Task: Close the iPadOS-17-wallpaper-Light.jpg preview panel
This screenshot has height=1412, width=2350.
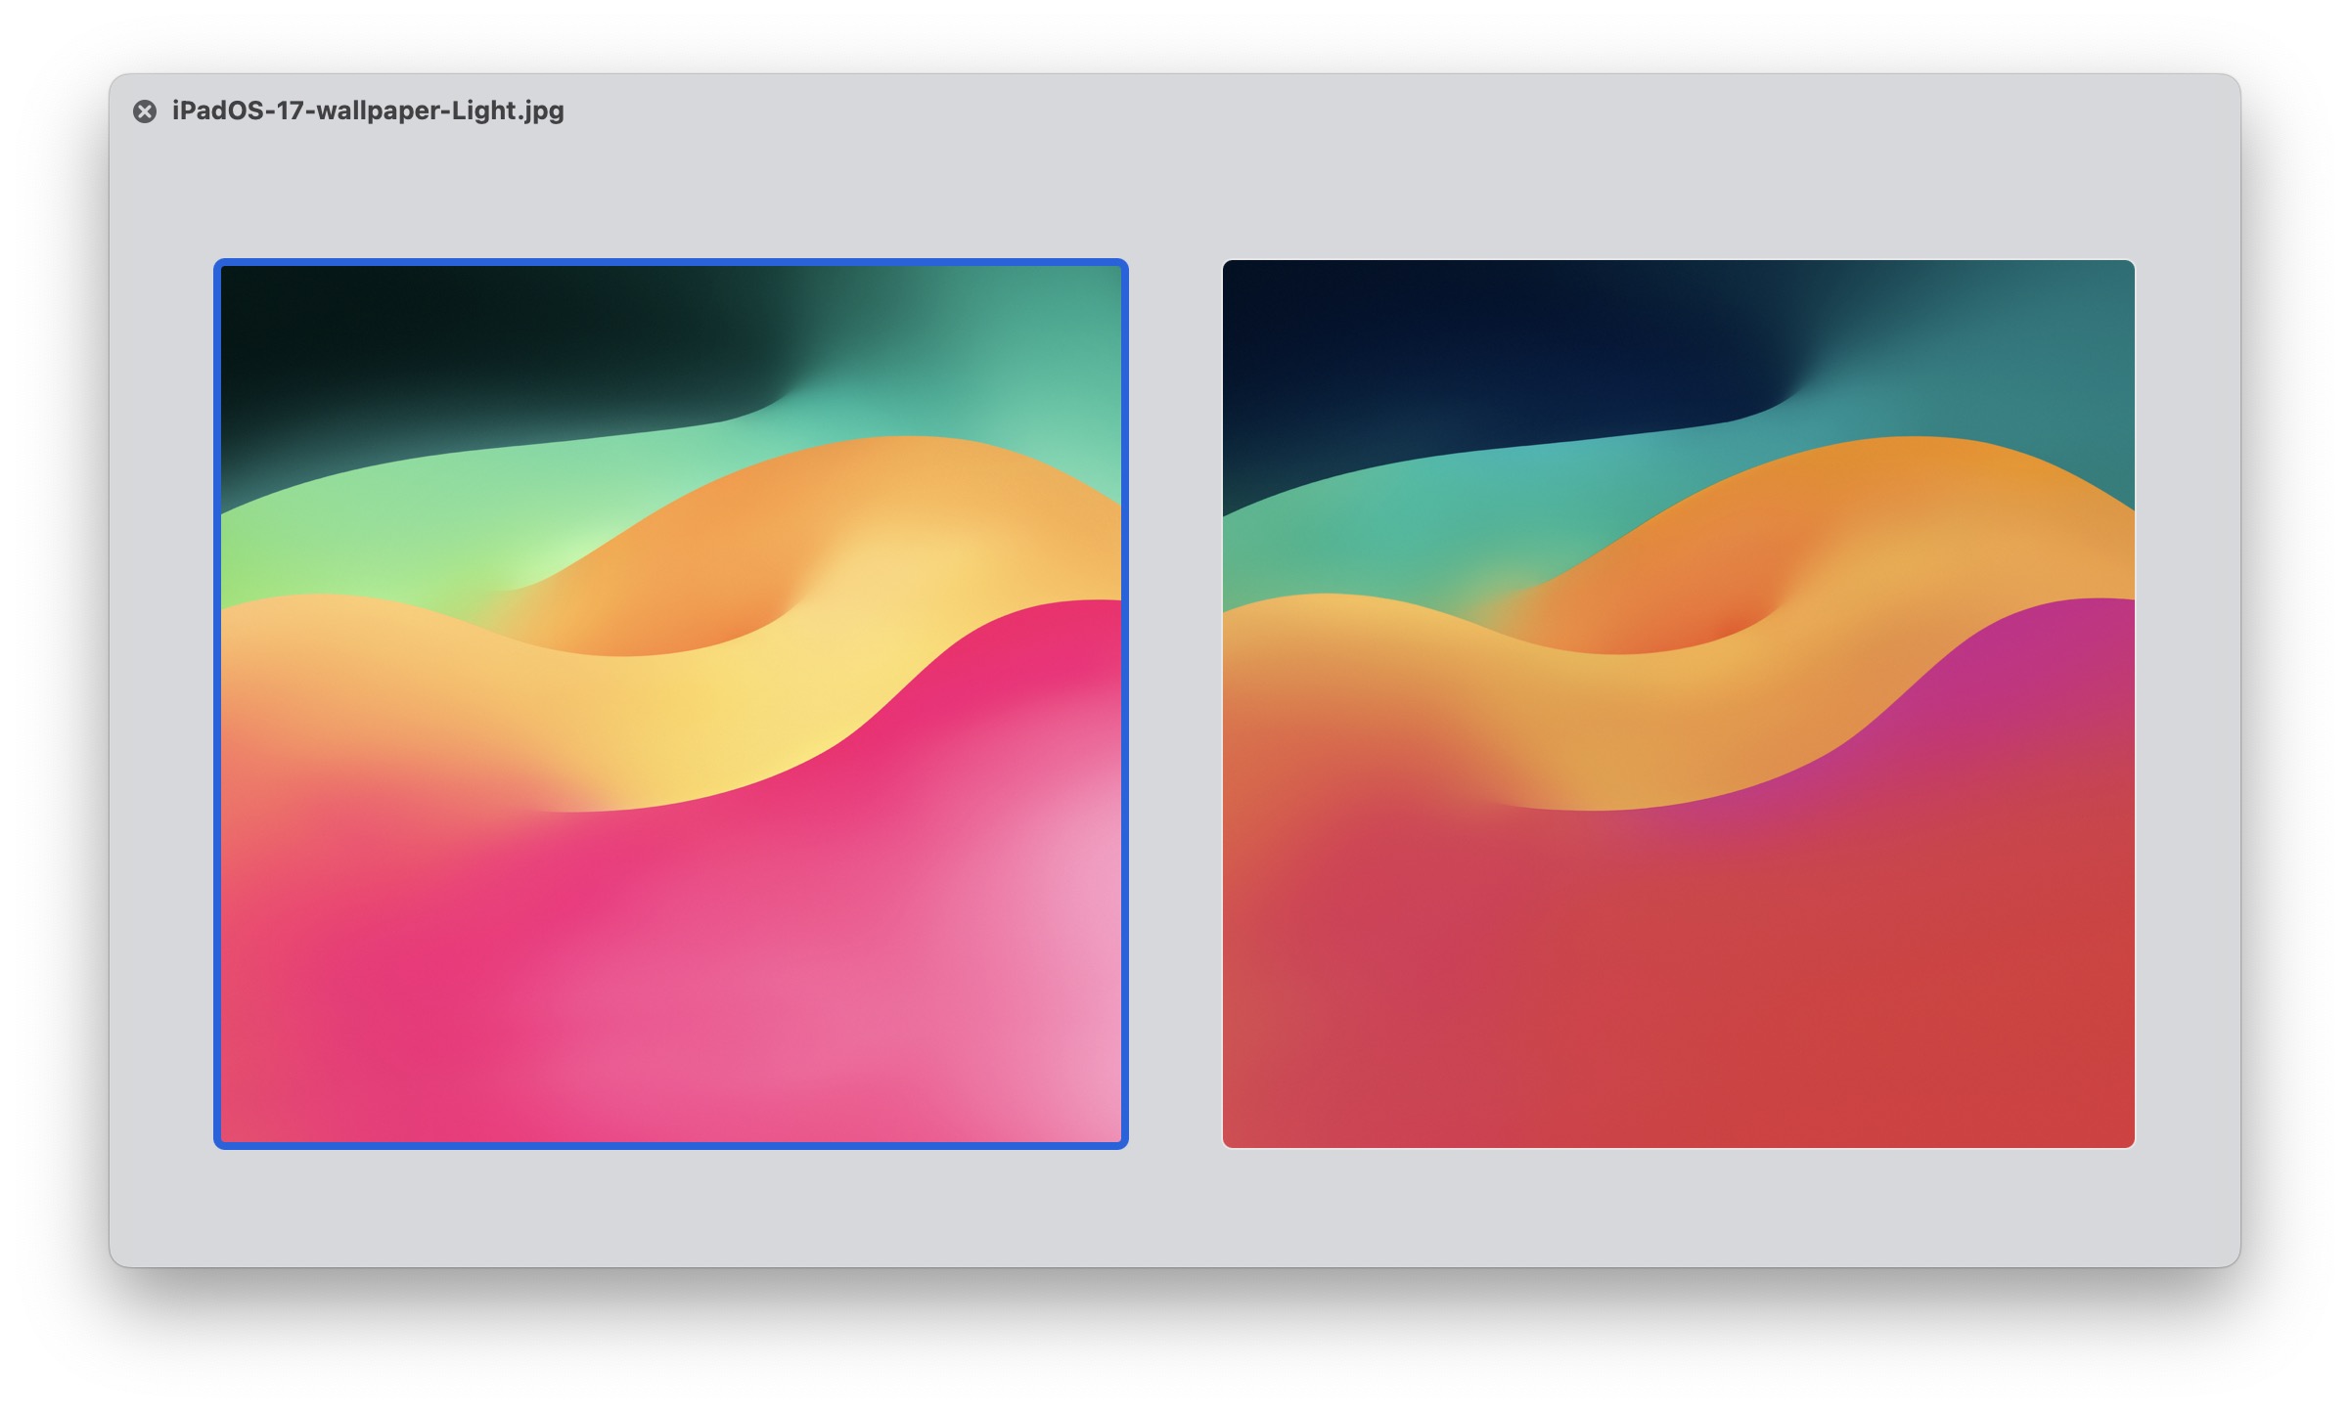Action: [145, 111]
